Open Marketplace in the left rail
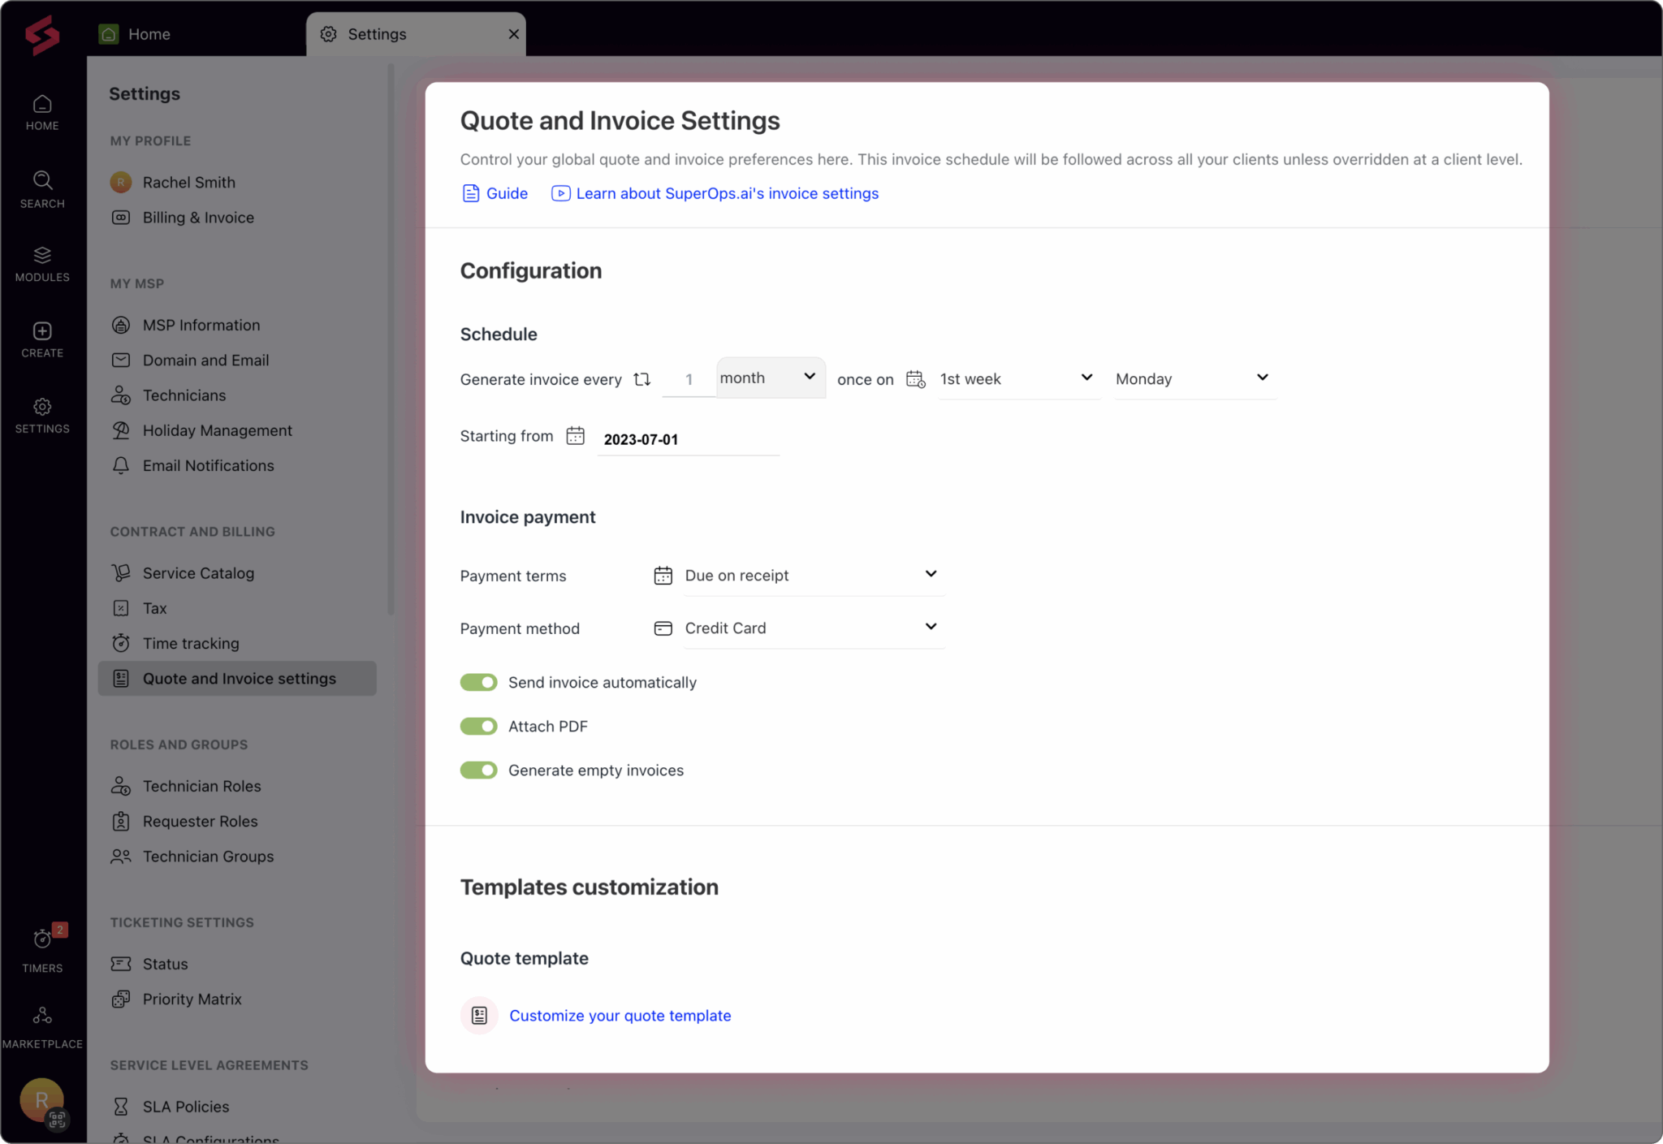 coord(42,1028)
